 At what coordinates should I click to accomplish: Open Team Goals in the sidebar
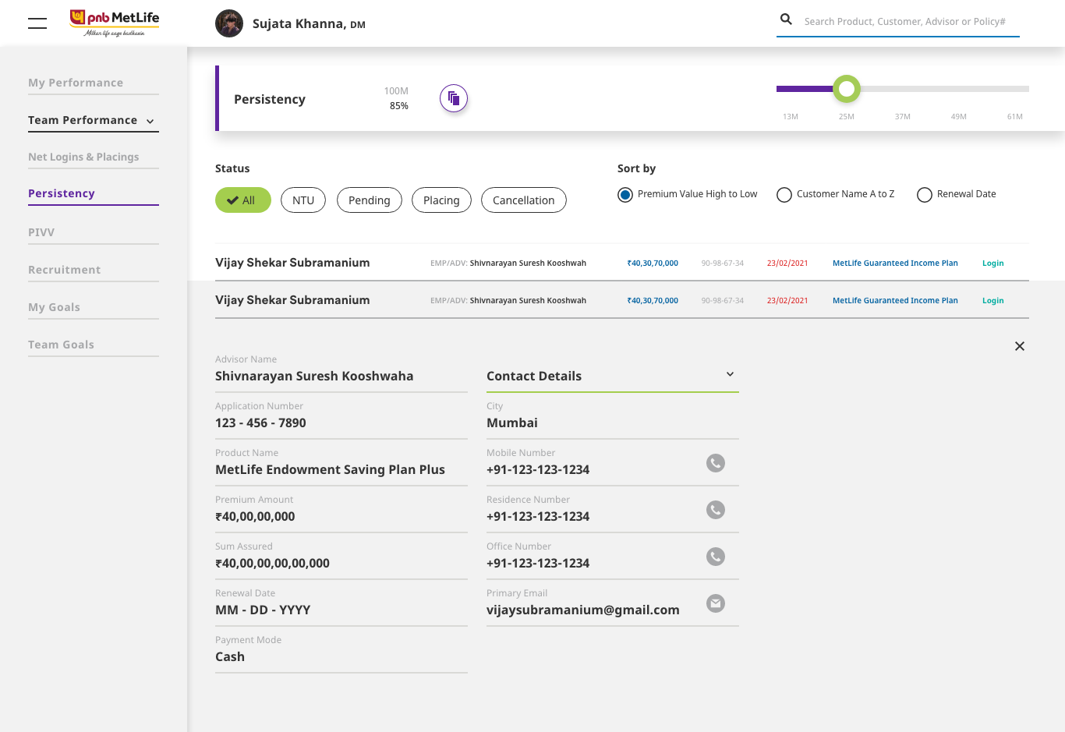click(62, 345)
